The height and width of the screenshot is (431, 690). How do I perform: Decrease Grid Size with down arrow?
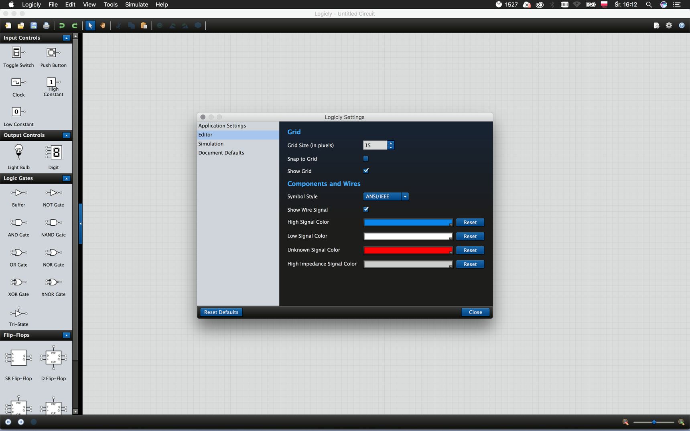click(391, 148)
